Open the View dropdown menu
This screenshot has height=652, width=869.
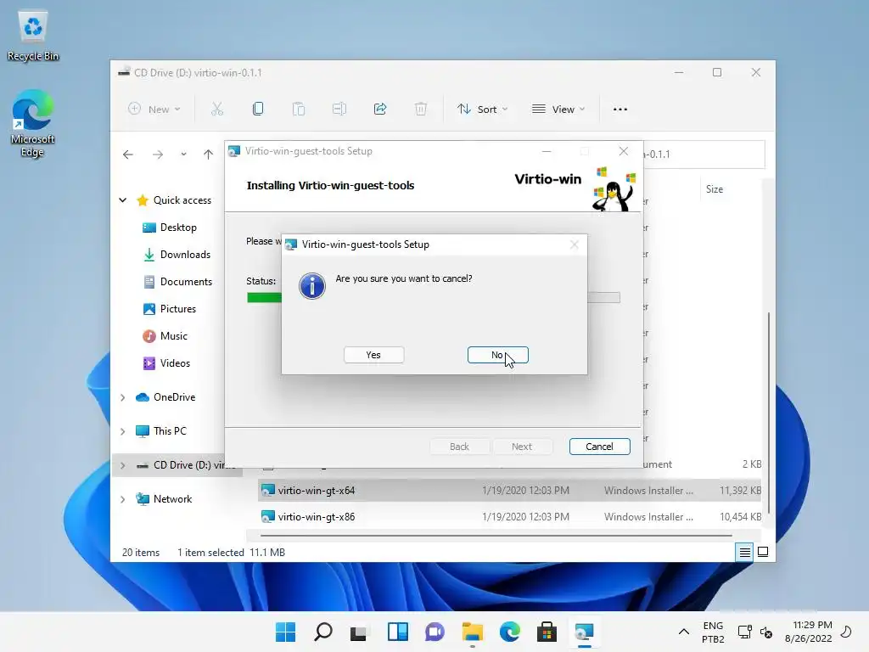558,110
